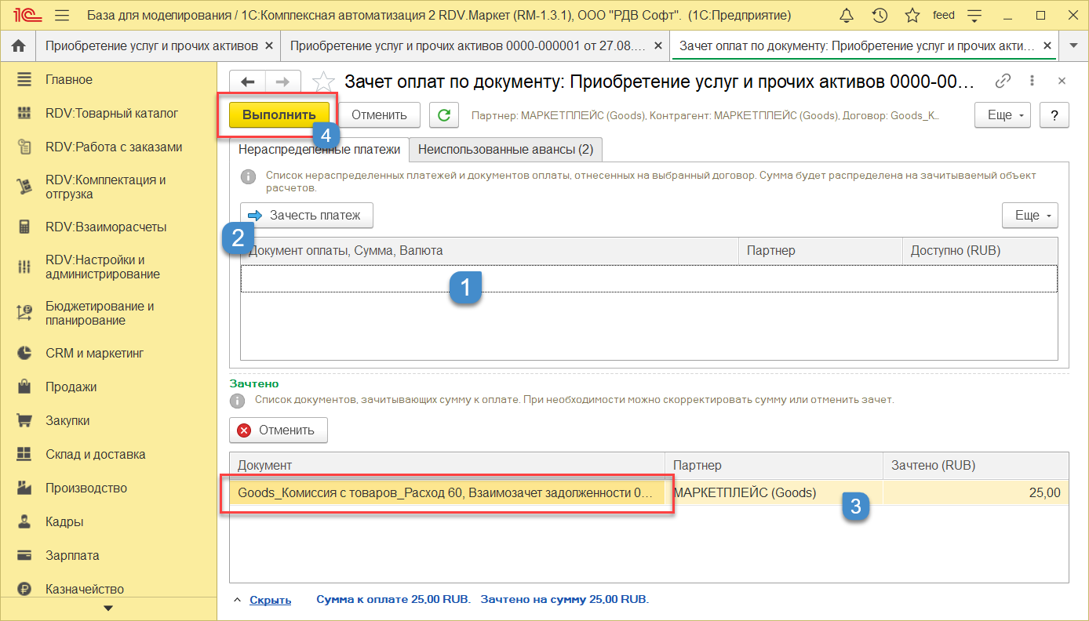This screenshot has width=1089, height=621.
Task: Close the 0000-000001 от 27.08 document tab
Action: 657,46
